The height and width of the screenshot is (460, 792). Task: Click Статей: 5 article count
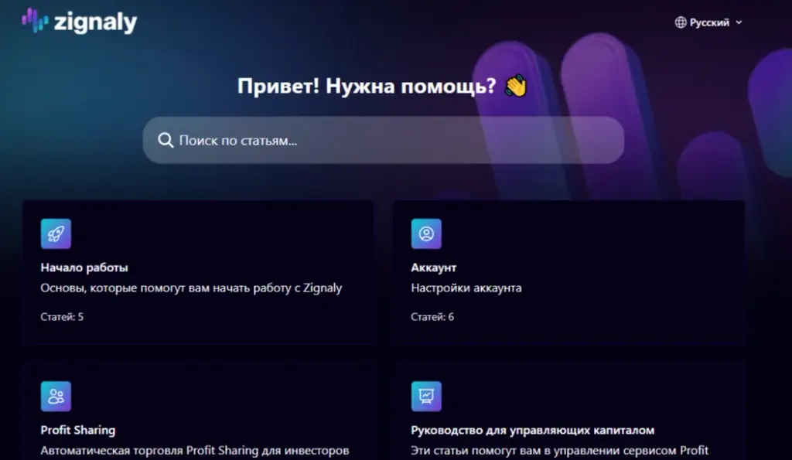click(62, 317)
